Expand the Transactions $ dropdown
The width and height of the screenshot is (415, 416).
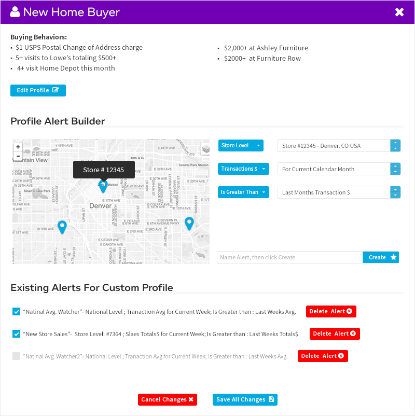point(244,169)
